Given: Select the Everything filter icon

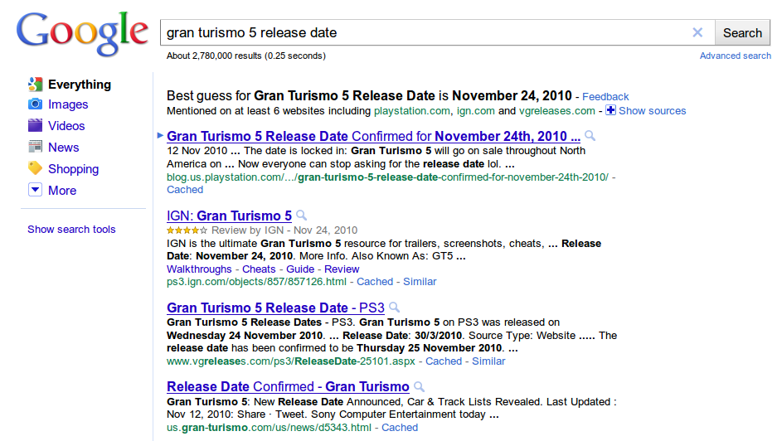Looking at the screenshot, I should coord(35,85).
